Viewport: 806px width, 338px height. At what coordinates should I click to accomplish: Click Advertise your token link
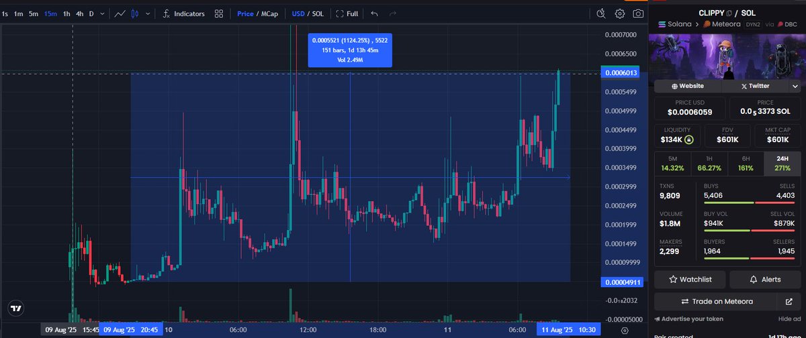[689, 319]
